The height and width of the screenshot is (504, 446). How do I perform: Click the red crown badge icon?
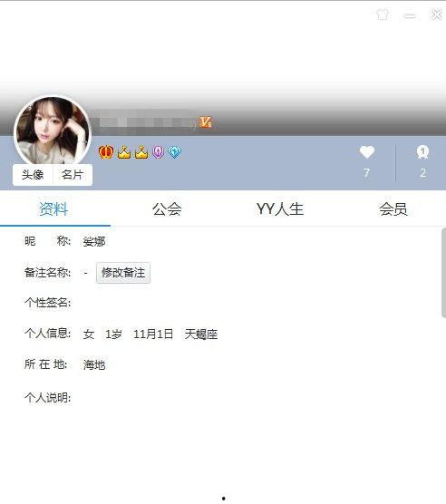(106, 151)
